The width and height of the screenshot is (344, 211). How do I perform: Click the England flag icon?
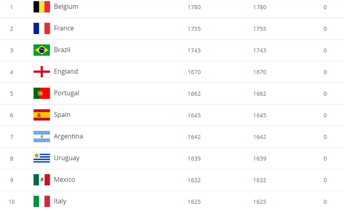tap(42, 72)
